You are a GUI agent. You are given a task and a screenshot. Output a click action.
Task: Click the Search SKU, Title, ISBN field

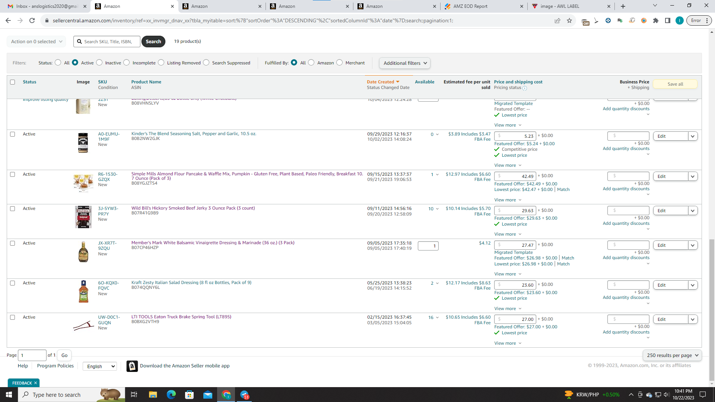[x=107, y=41]
